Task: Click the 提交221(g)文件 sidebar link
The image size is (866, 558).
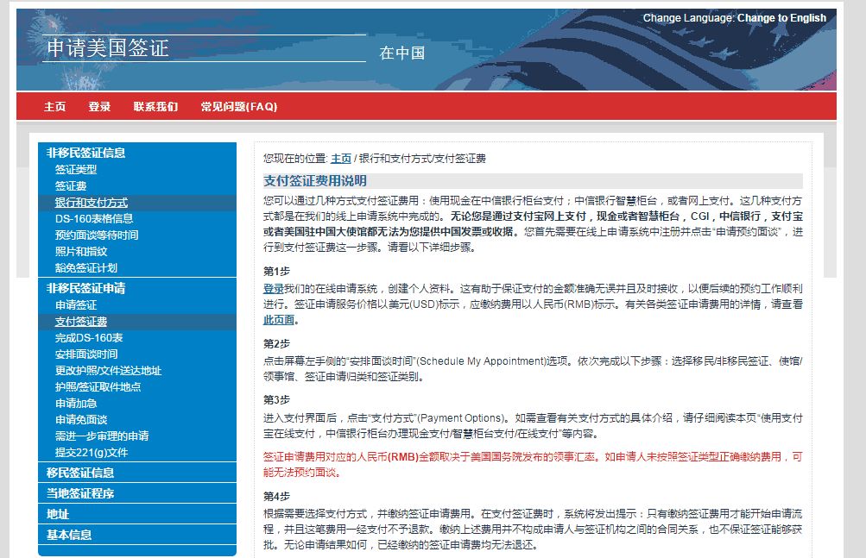Action: 92,453
